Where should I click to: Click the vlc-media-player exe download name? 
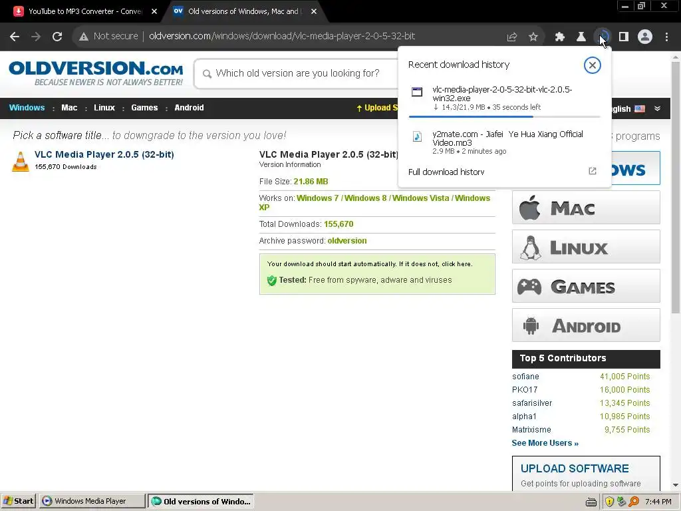click(x=502, y=94)
